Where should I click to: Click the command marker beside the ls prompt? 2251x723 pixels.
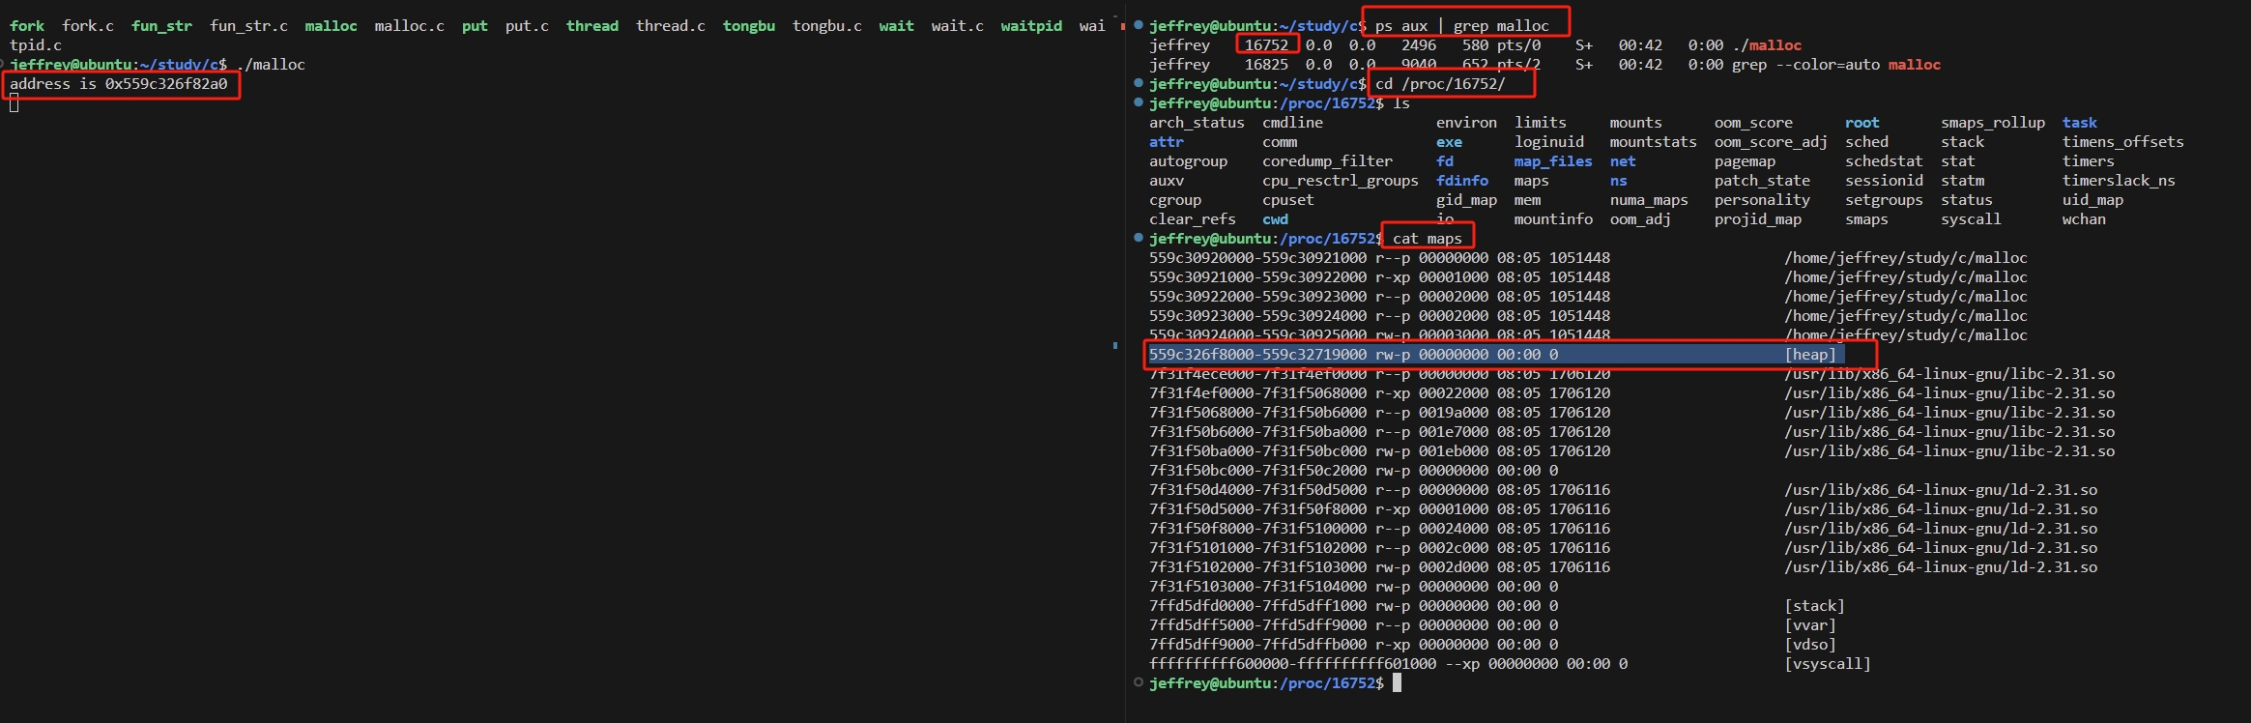point(1139,102)
